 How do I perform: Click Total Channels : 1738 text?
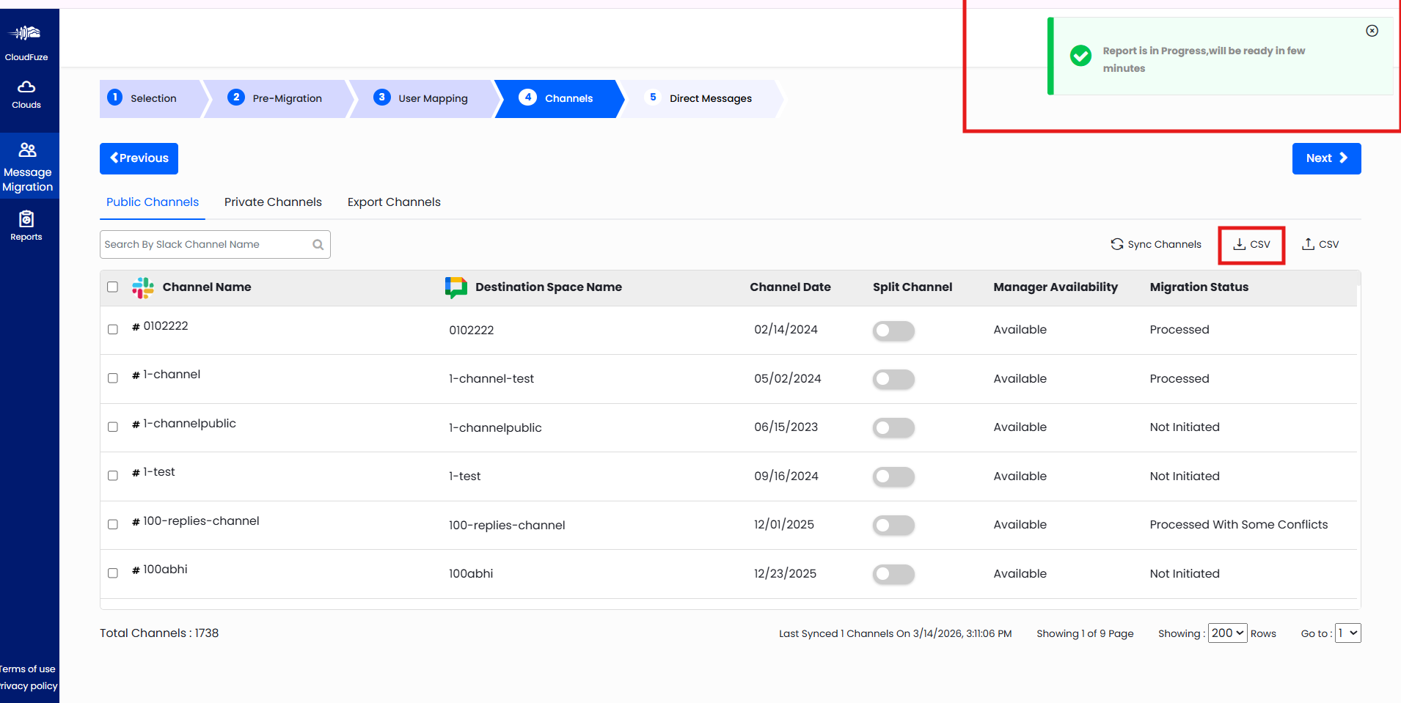[x=159, y=633]
